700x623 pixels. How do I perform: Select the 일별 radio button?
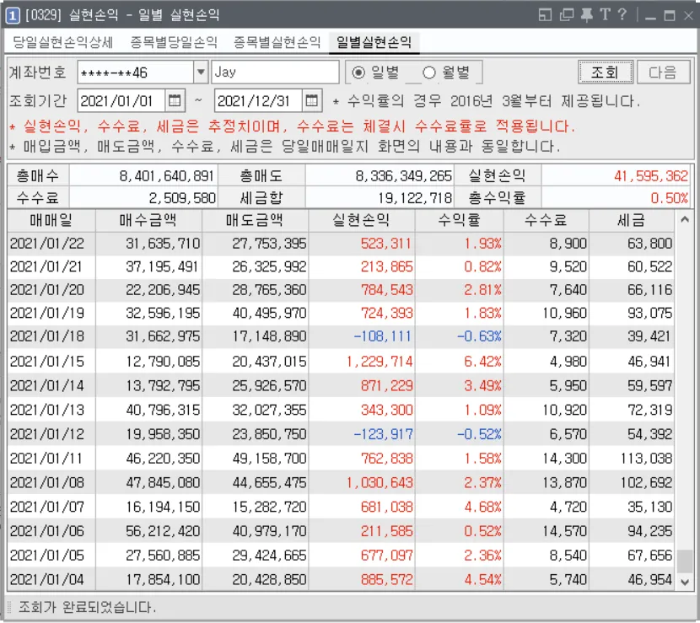tap(358, 73)
